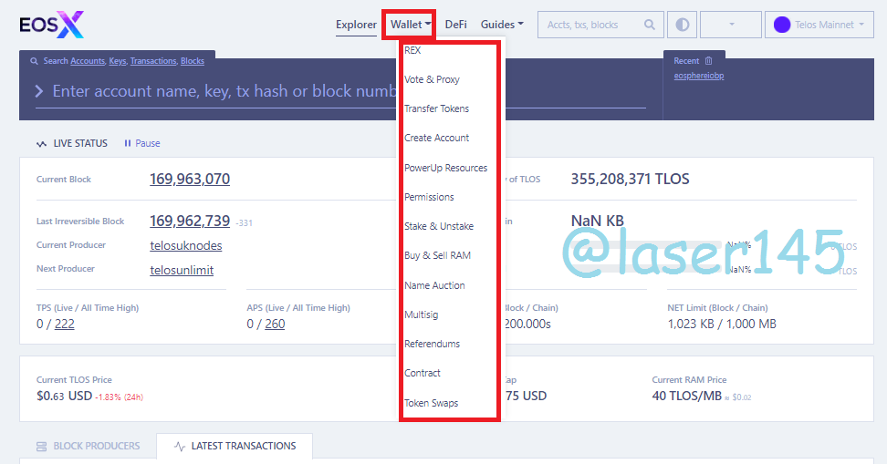Click the Current Producer label
The image size is (887, 464).
[x=70, y=244]
